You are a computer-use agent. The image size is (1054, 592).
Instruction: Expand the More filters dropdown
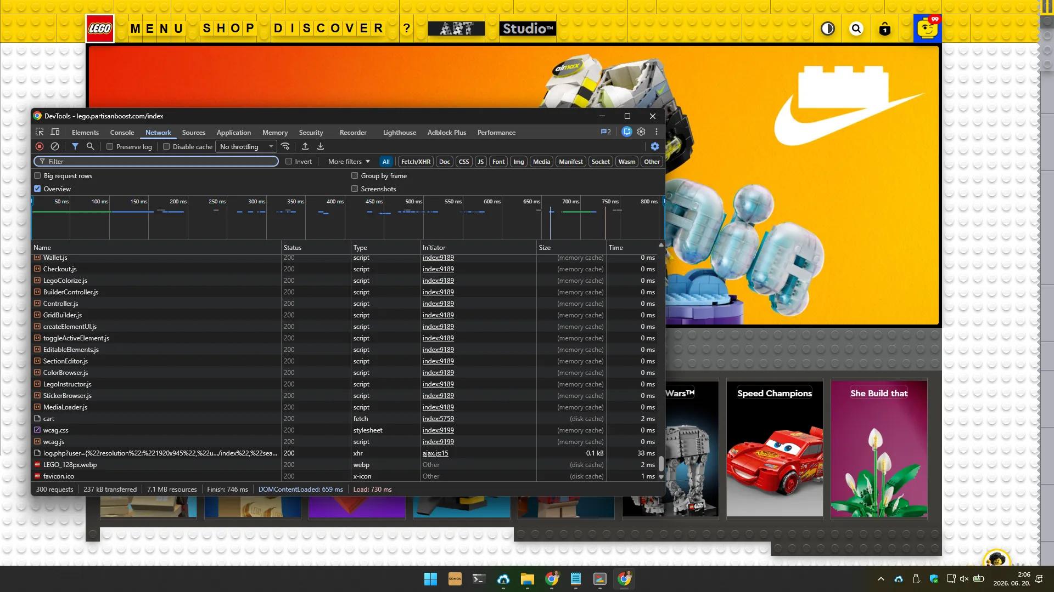(x=349, y=162)
